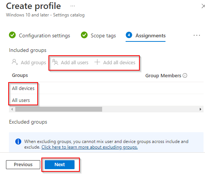Select the All devices group row
The image size is (205, 174).
pyautogui.click(x=106, y=88)
